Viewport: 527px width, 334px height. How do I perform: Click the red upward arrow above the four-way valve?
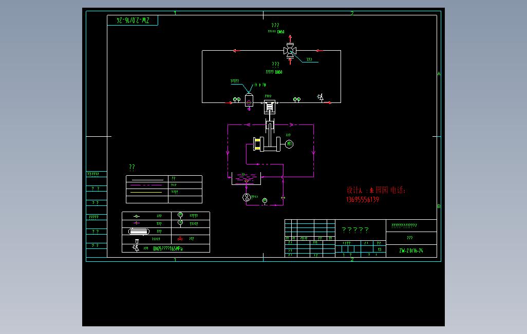tap(290, 38)
